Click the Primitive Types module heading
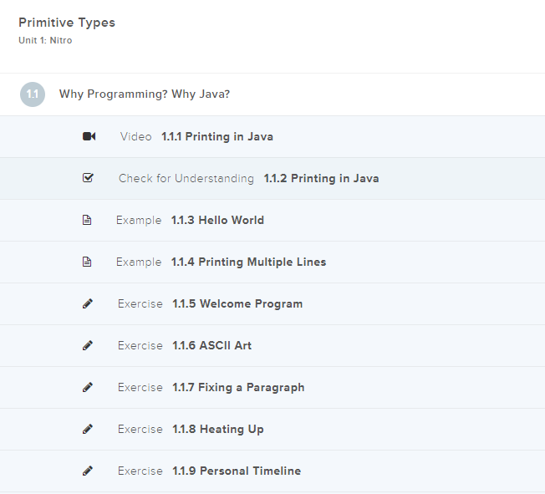The image size is (545, 494). click(x=67, y=23)
